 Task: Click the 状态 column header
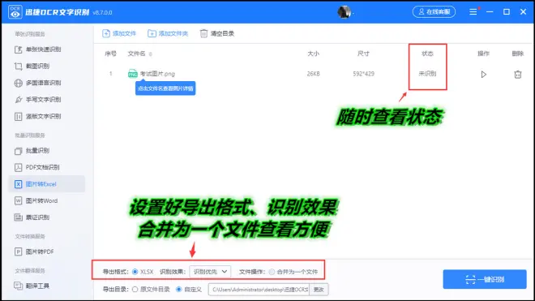pyautogui.click(x=427, y=54)
